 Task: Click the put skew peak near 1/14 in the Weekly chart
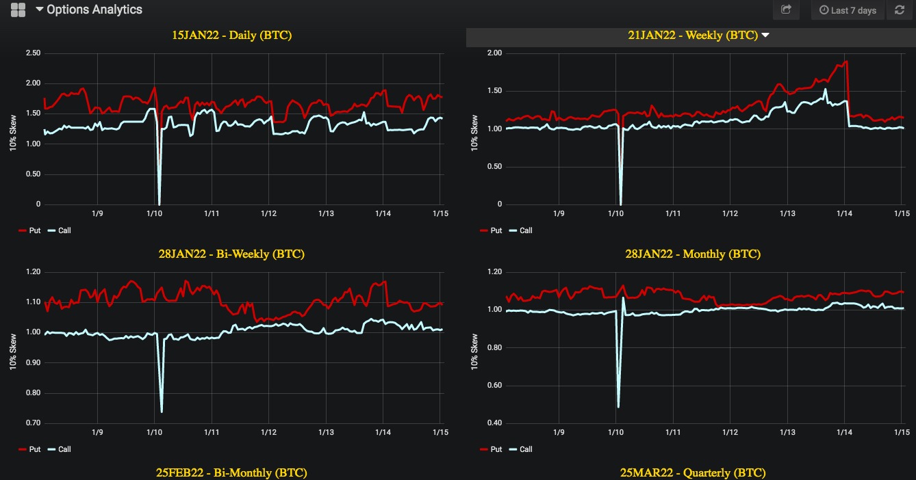[x=847, y=62]
